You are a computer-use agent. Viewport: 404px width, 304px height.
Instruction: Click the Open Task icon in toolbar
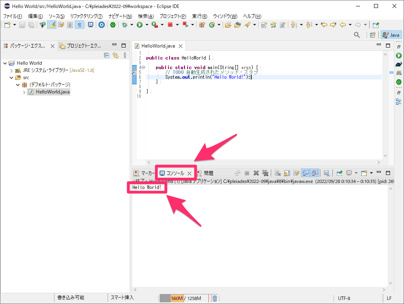coord(238,25)
